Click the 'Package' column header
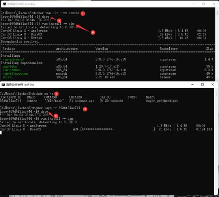The height and width of the screenshot is (197, 219). point(9,48)
